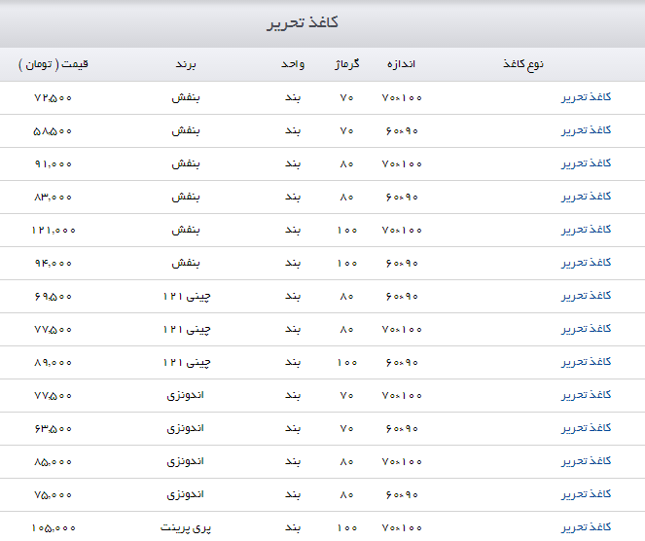Select the کاغذ تحریر link priced 83,000
Image resolution: width=645 pixels, height=541 pixels.
pyautogui.click(x=587, y=197)
